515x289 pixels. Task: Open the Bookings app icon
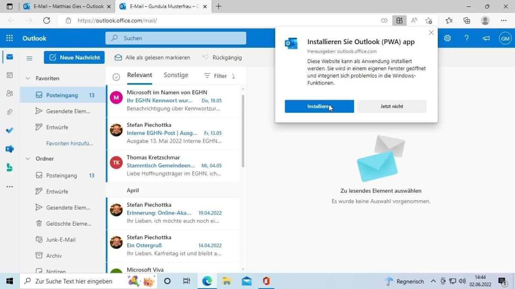9,167
